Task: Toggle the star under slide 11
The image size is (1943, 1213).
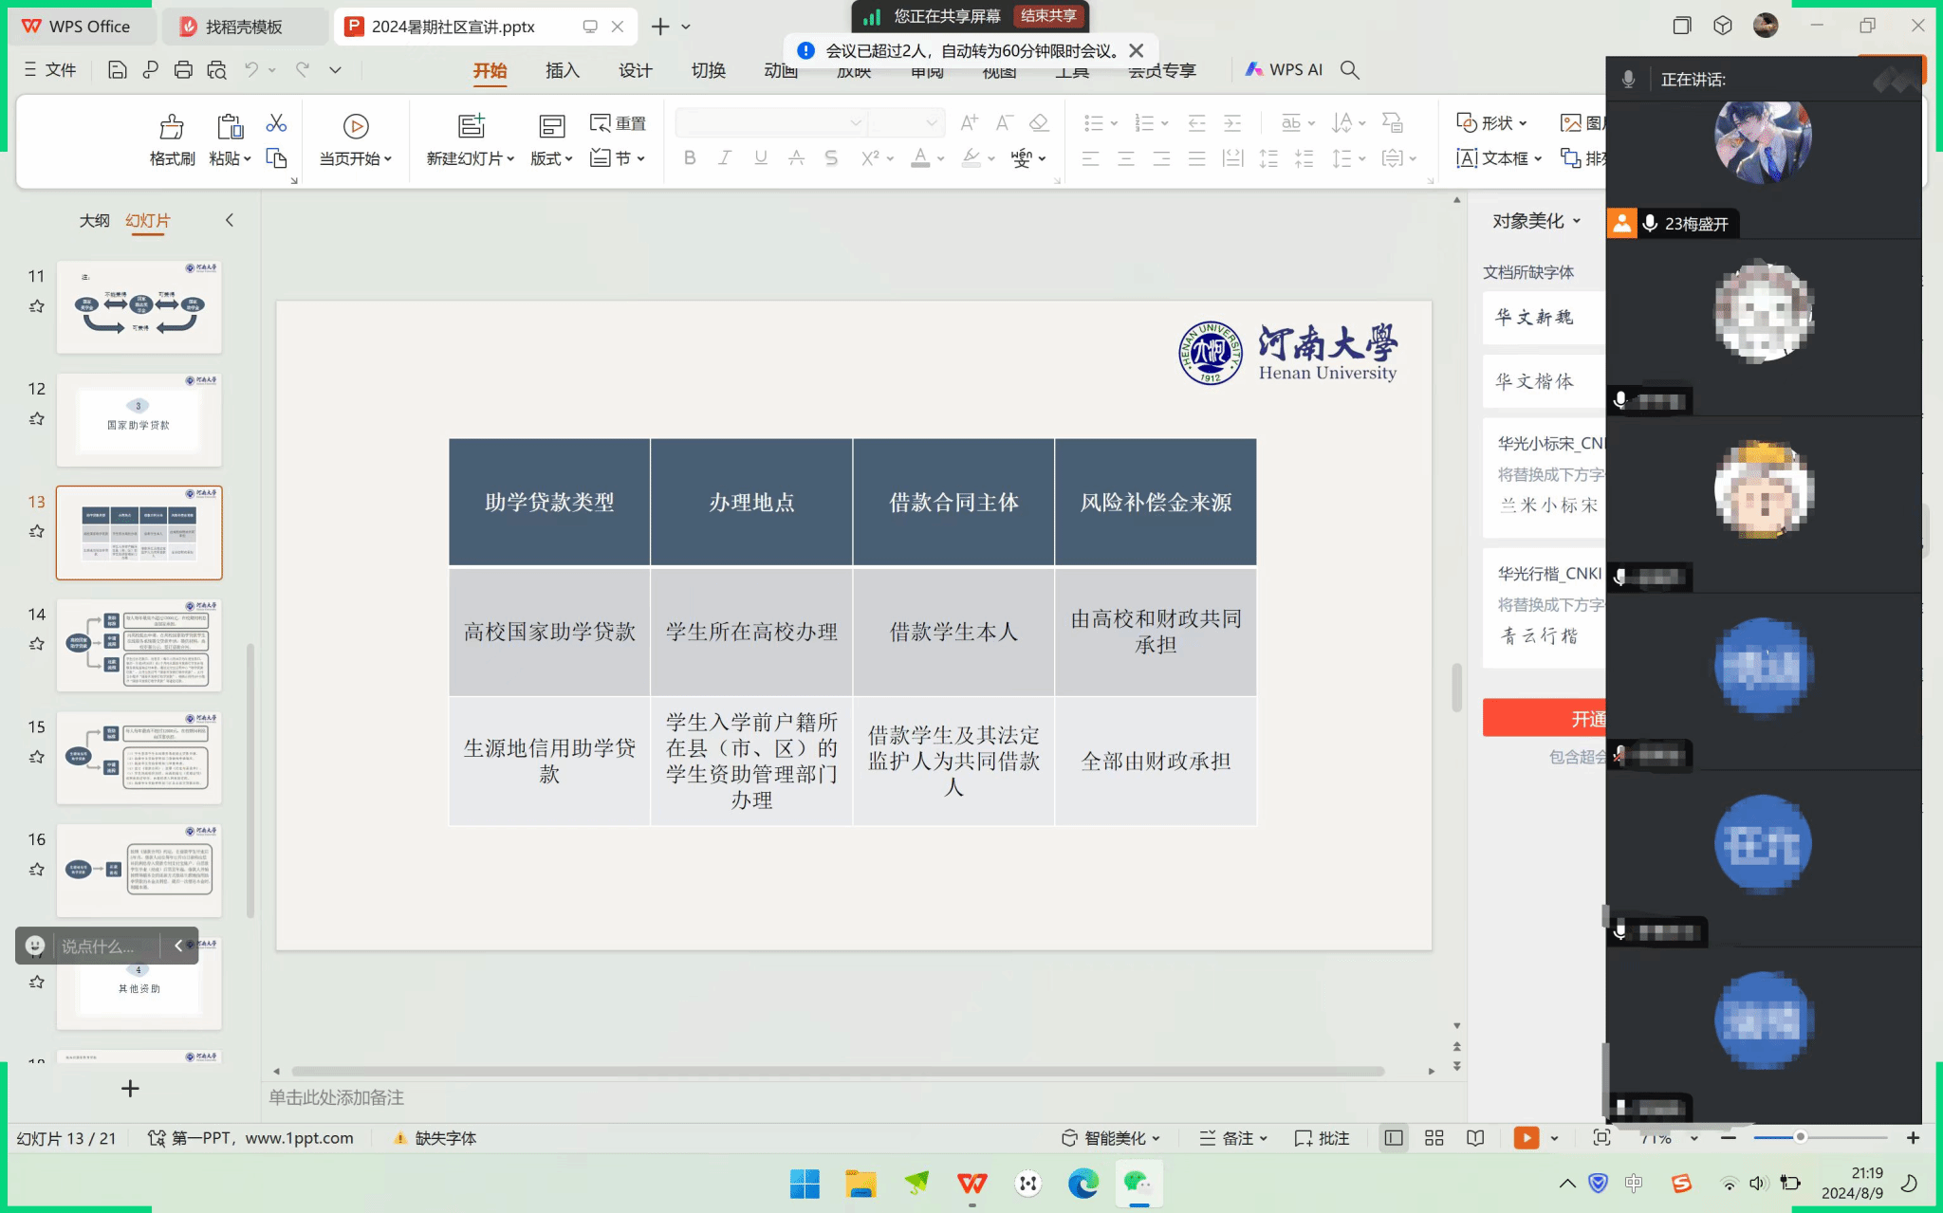Action: (37, 306)
